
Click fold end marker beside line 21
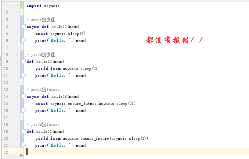24,145
